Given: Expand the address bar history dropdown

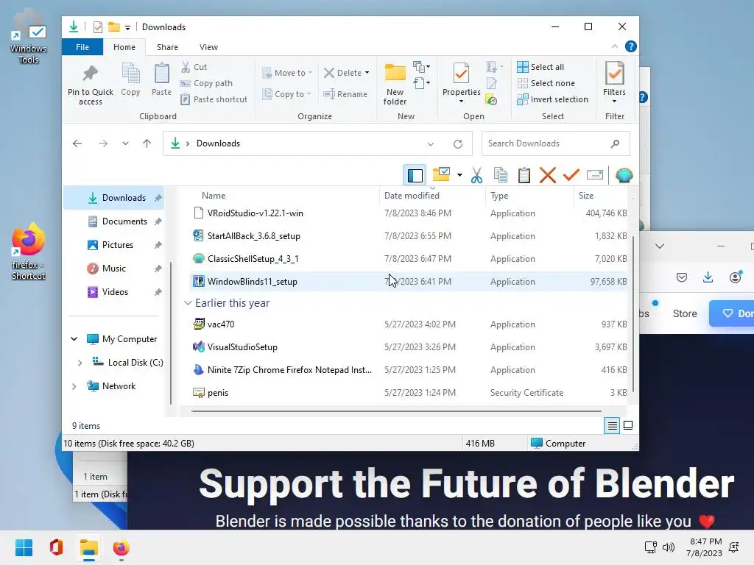Looking at the screenshot, I should [430, 143].
